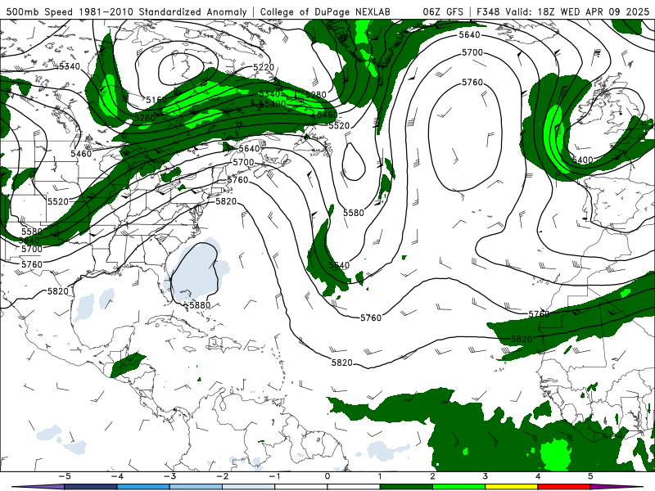Click the 3 colorbar tick label
Viewport: 655px width, 491px height.
[x=485, y=476]
